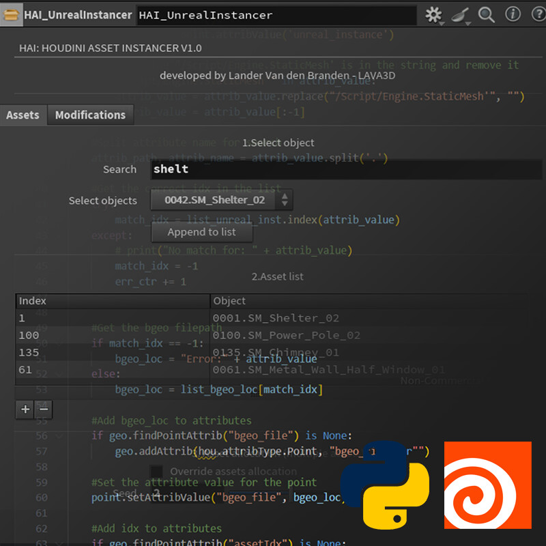Click the Python logo
The height and width of the screenshot is (546, 546).
click(385, 485)
